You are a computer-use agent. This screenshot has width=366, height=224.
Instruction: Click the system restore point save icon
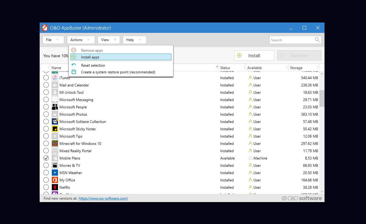point(74,72)
